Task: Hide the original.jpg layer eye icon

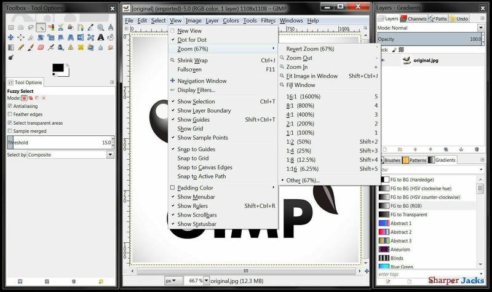Action: pos(383,60)
